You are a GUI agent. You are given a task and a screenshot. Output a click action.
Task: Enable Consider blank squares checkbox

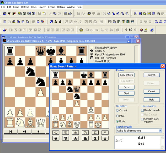click(x=142, y=119)
